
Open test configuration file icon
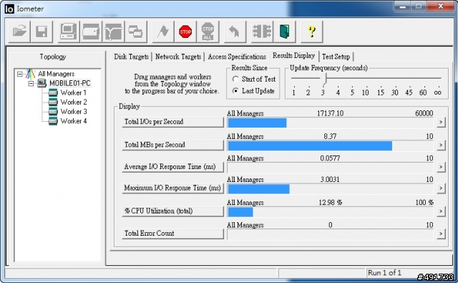tap(19, 32)
